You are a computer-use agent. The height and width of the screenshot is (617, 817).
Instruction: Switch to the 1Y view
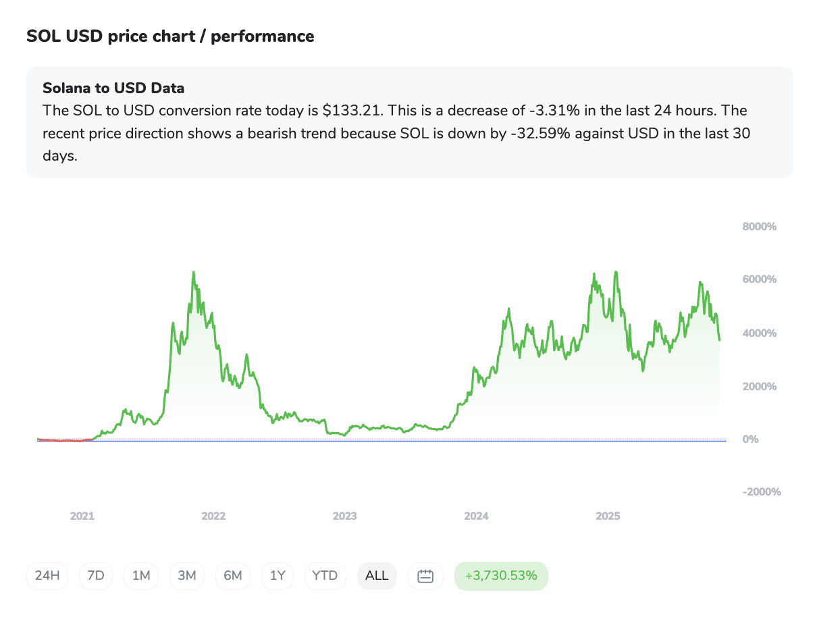(278, 576)
